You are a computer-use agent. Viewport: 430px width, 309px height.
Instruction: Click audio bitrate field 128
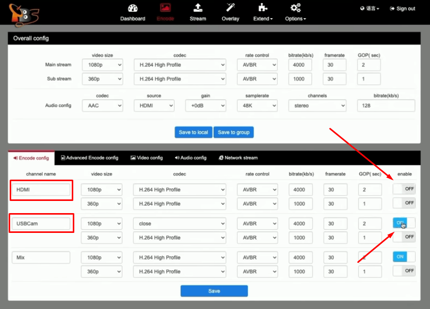pos(386,106)
